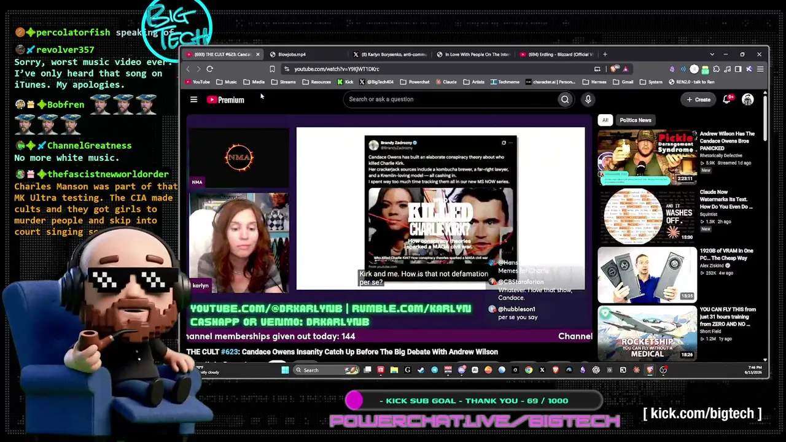
Task: Open the Brave browser main menu
Action: coord(760,69)
